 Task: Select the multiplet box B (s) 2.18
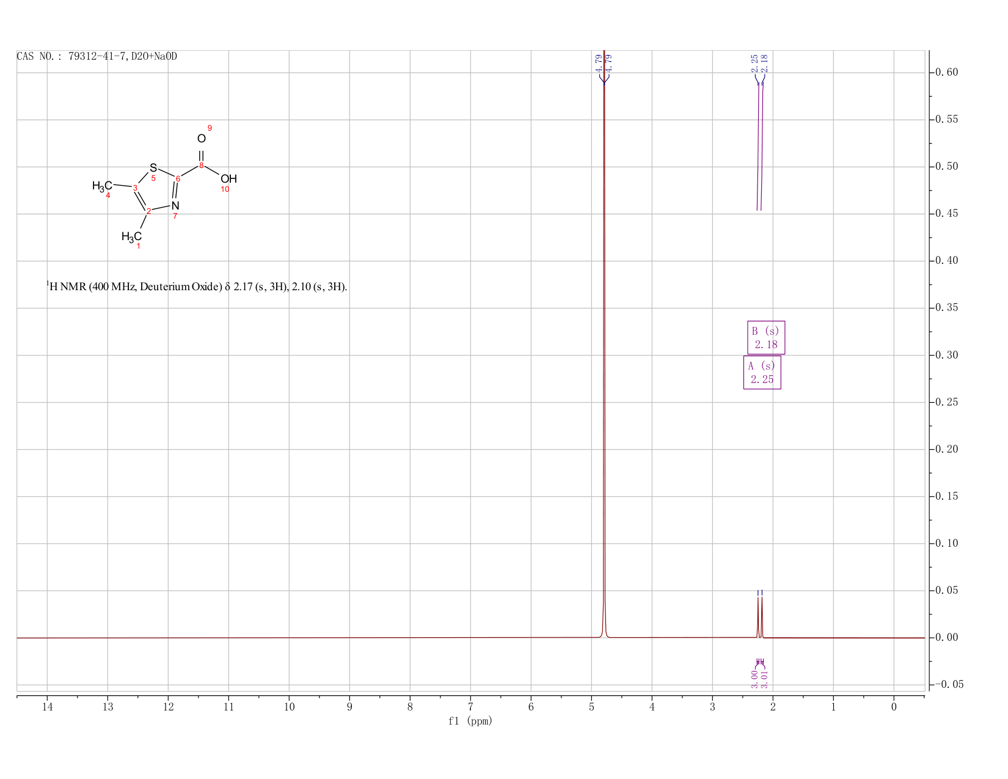[x=766, y=338]
